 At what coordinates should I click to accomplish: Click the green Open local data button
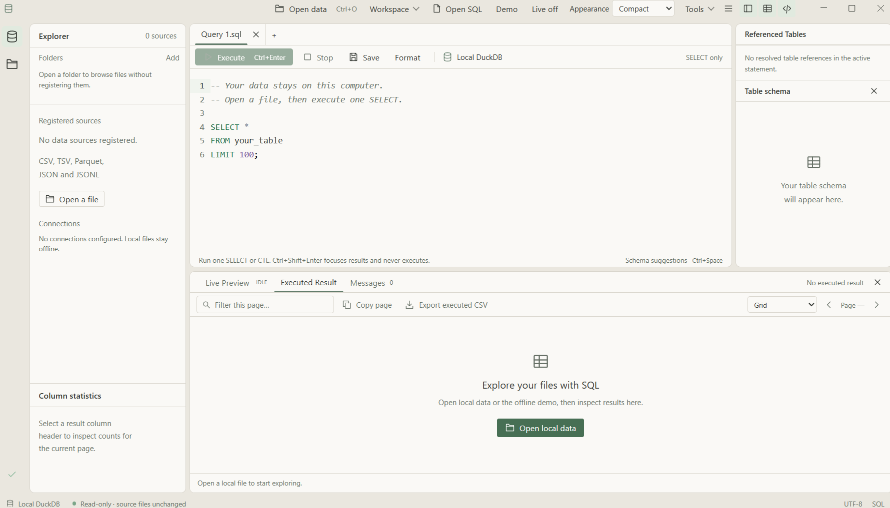pyautogui.click(x=540, y=428)
